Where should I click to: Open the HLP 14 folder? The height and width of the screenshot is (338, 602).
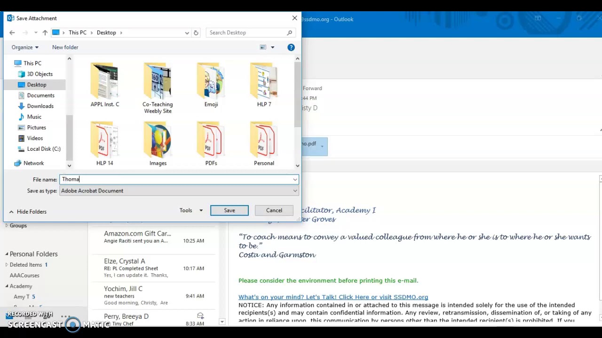tap(105, 144)
